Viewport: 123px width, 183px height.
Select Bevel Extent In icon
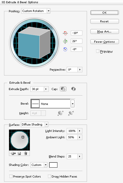[71, 113]
